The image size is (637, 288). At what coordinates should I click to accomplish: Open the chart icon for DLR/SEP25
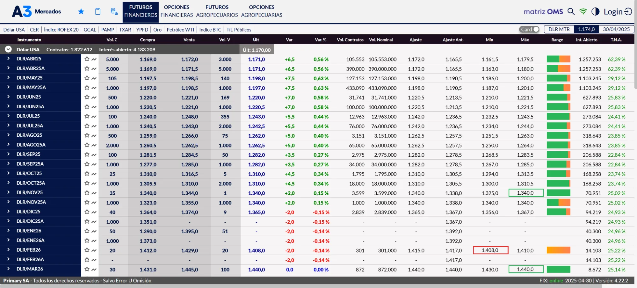94,155
